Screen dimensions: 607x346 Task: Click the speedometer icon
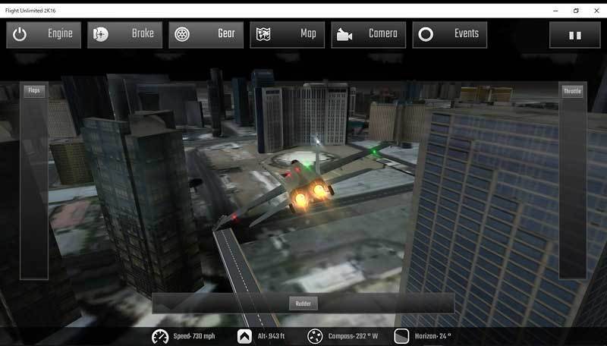click(x=160, y=336)
